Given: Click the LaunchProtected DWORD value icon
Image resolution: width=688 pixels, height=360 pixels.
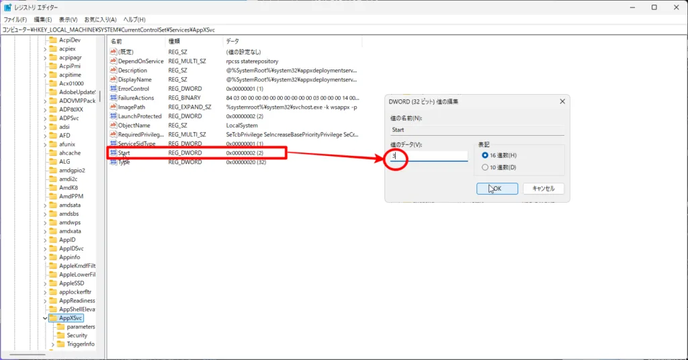Looking at the screenshot, I should (x=114, y=116).
